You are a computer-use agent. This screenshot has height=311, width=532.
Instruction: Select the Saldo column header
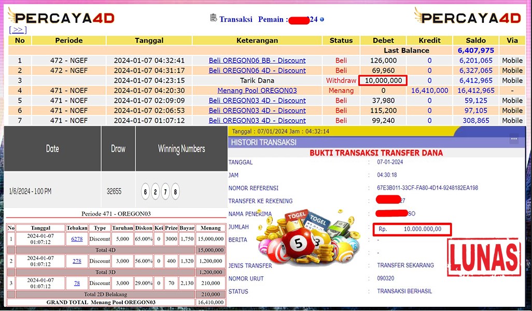pos(475,40)
